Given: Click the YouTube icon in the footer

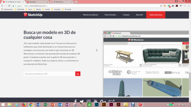Looking at the screenshot, I should (x=95, y=101).
